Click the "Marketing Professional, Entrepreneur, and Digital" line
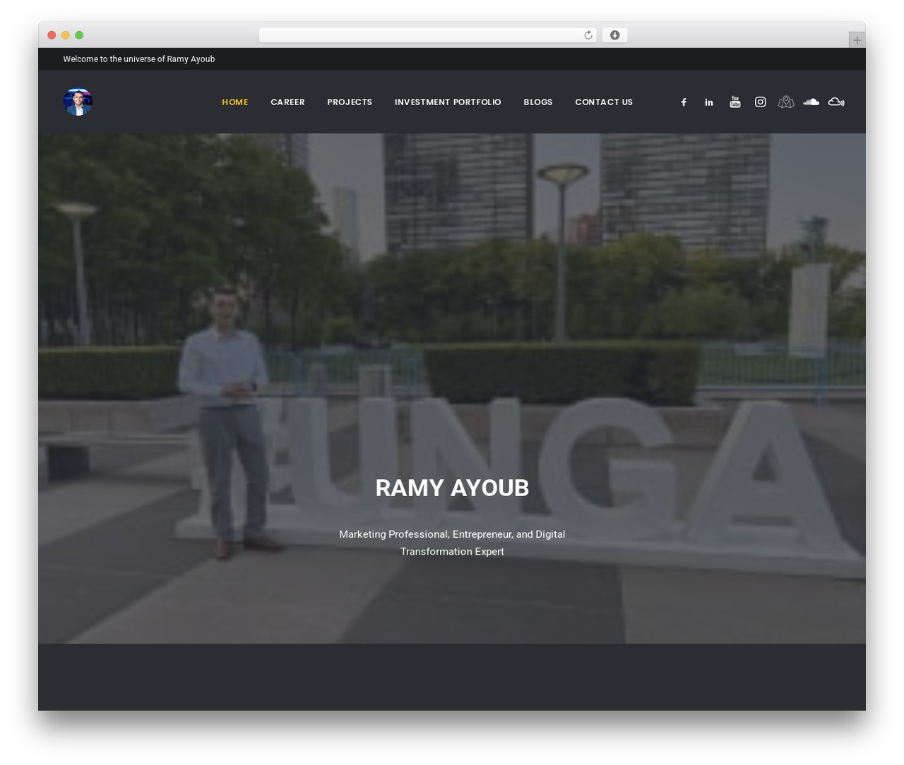The image size is (904, 765). (452, 534)
